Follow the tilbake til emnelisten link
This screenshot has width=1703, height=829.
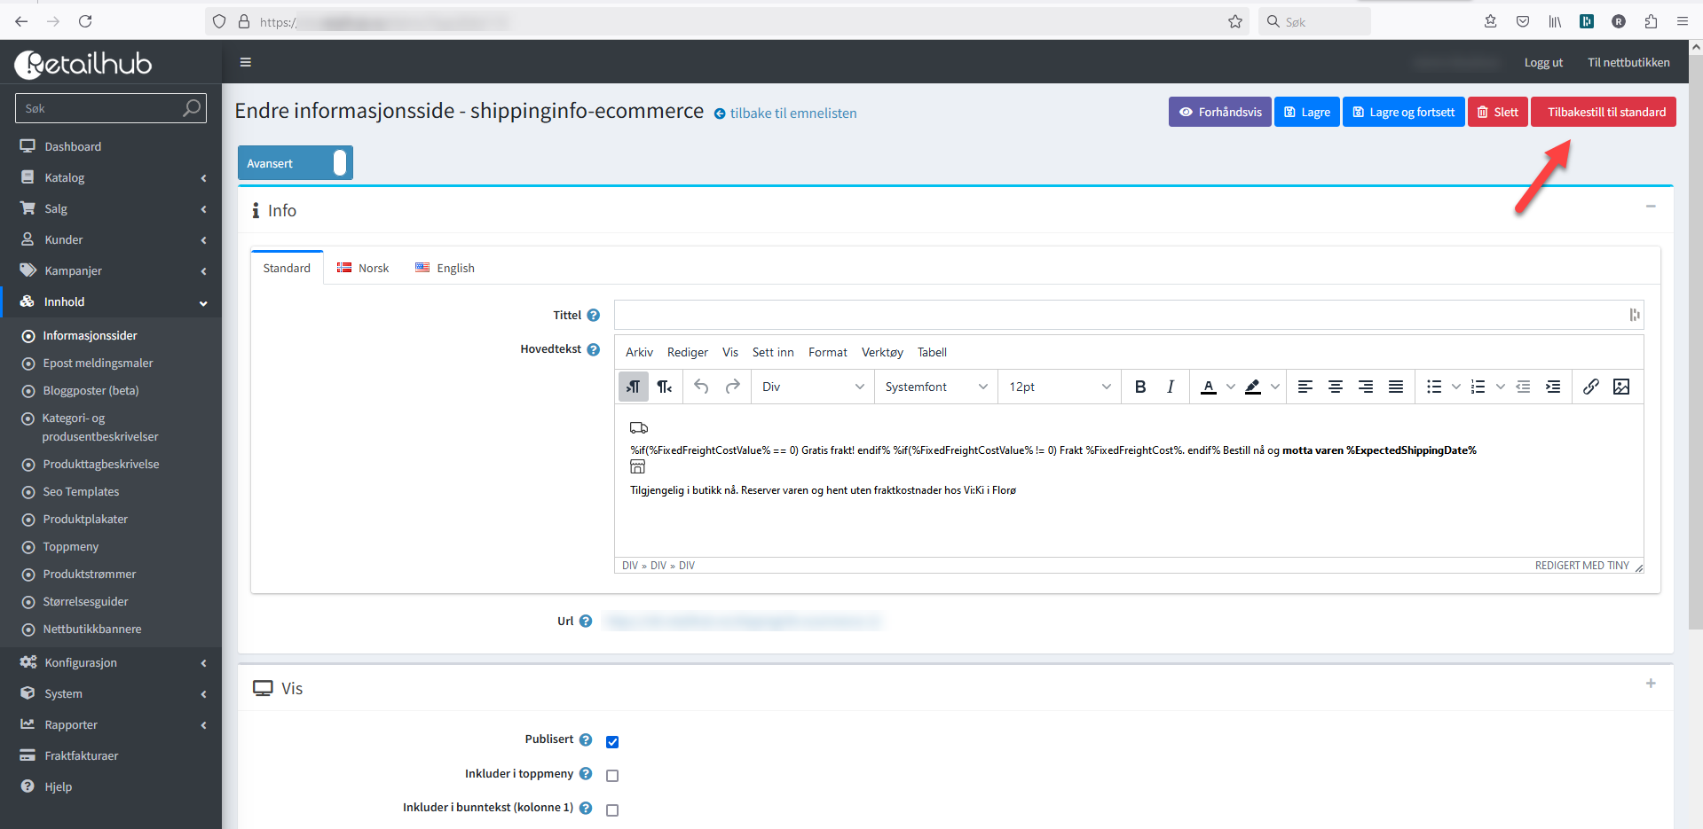click(x=792, y=113)
